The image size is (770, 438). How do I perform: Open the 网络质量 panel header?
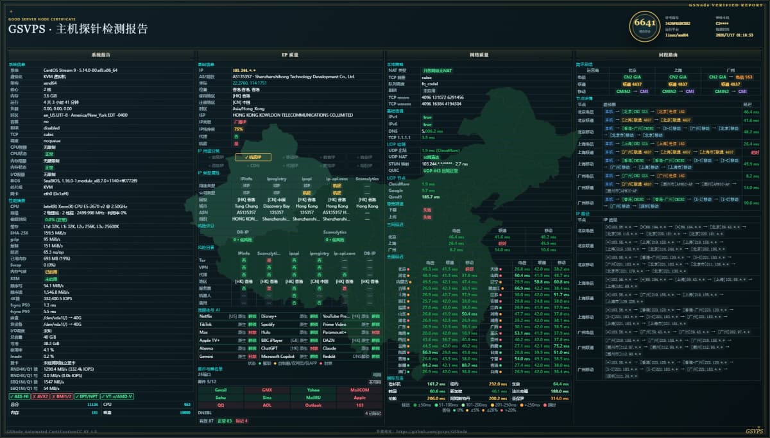pos(479,55)
